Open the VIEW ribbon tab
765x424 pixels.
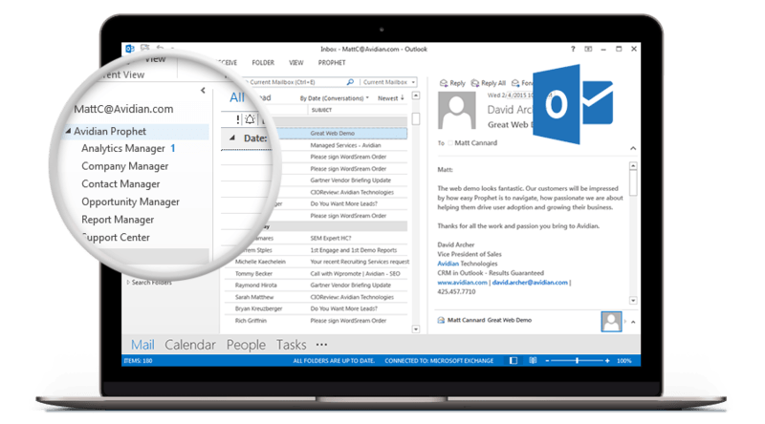pos(296,63)
